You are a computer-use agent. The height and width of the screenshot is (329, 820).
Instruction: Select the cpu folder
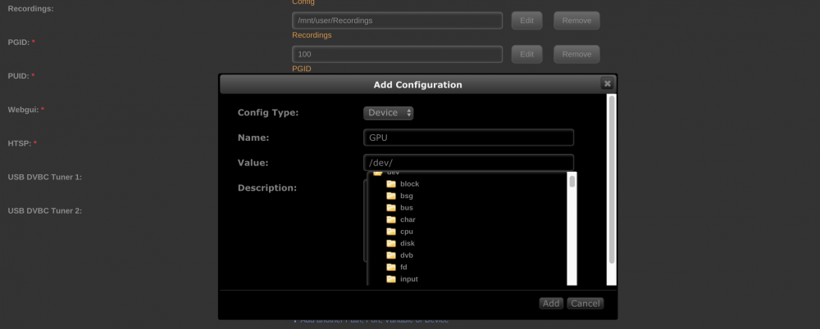click(407, 232)
